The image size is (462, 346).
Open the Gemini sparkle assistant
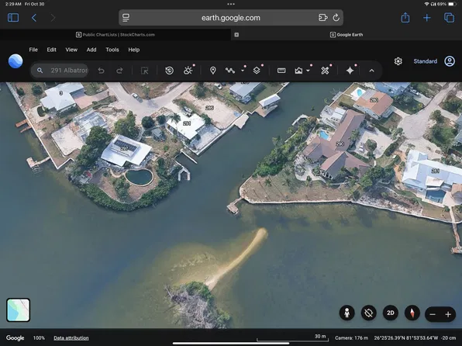tap(350, 71)
